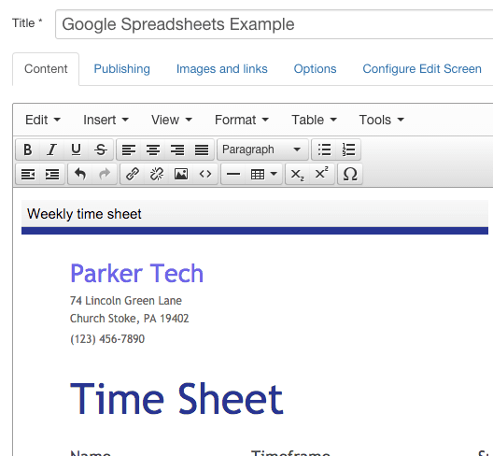493x456 pixels.
Task: Click the '74 Lincoln Green Lane' address line
Action: (x=126, y=301)
